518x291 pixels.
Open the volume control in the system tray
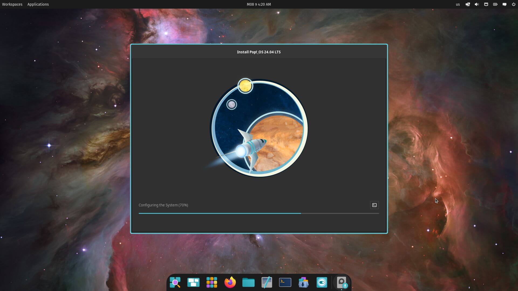[477, 4]
